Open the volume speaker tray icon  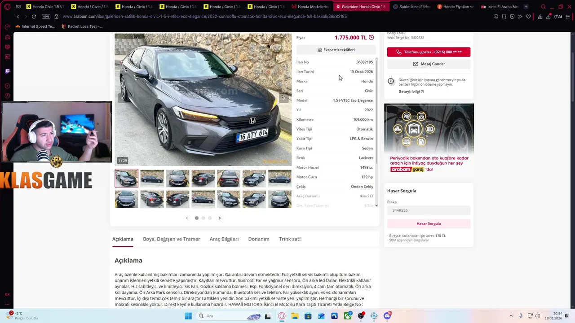click(537, 316)
